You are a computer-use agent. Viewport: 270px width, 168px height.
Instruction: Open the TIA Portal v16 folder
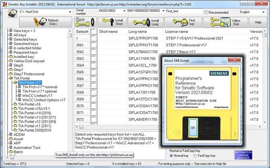[29, 104]
